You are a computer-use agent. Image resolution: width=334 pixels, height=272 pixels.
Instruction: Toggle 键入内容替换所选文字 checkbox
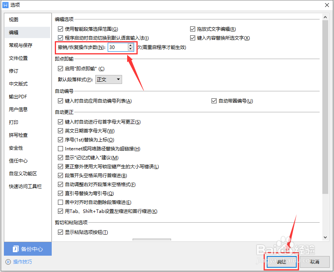[x=192, y=38]
